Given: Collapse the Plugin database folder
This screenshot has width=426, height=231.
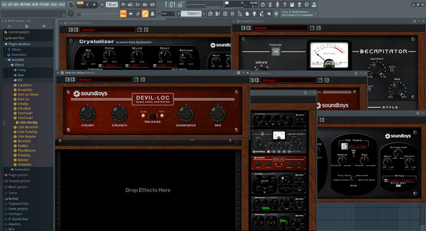Looking at the screenshot, I should point(19,44).
